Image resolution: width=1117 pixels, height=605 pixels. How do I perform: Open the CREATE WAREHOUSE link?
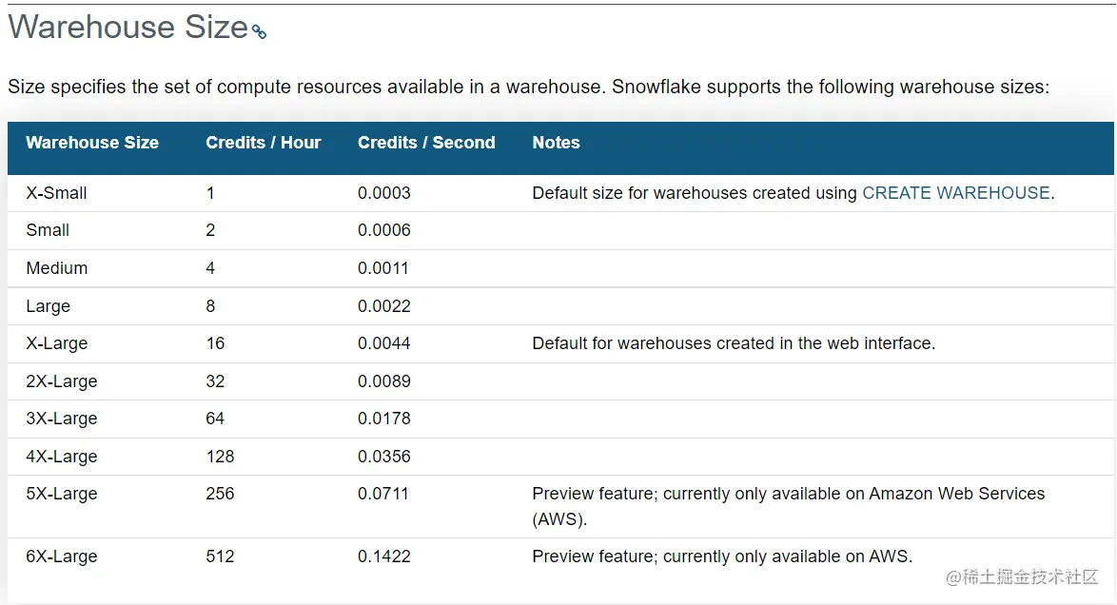point(955,193)
